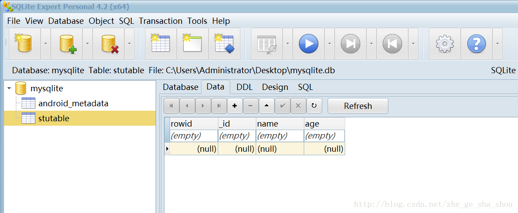This screenshot has width=518, height=213.
Task: Click the (null) cell under age column
Action: click(324, 149)
